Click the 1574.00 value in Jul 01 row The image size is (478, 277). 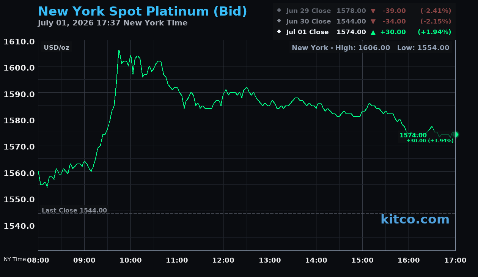tap(351, 32)
